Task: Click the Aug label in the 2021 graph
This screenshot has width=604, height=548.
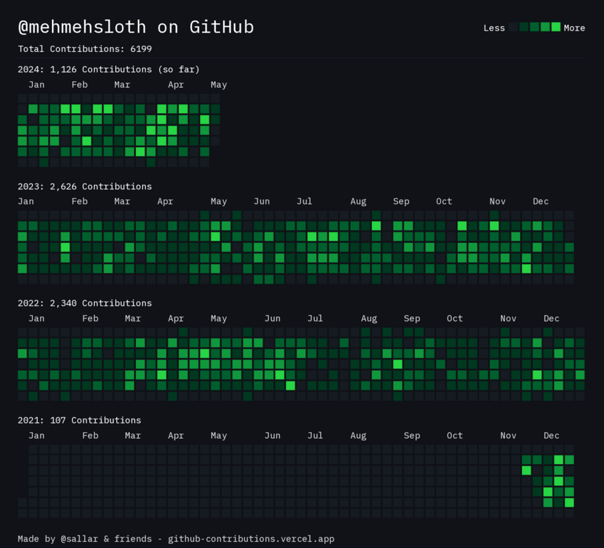Action: 358,435
